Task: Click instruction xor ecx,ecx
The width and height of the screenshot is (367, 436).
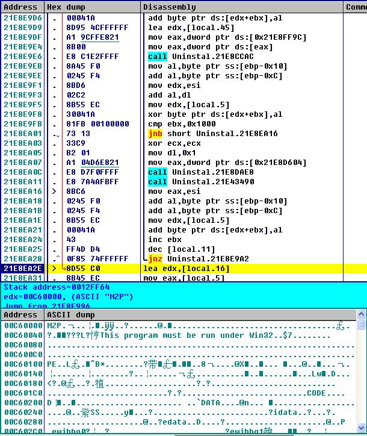Action: click(x=174, y=143)
